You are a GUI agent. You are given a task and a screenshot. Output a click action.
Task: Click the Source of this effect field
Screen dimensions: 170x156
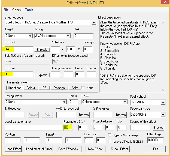[x=140, y=128]
